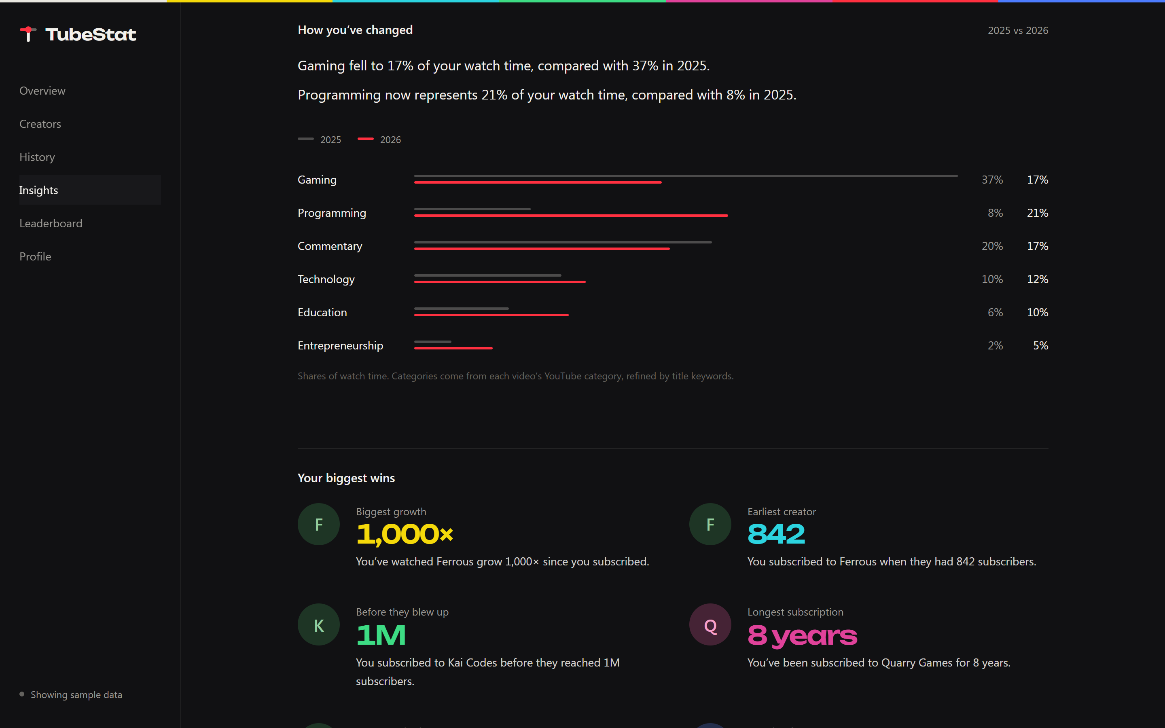Image resolution: width=1165 pixels, height=728 pixels.
Task: Click the Entrepreneurship category label
Action: (340, 346)
